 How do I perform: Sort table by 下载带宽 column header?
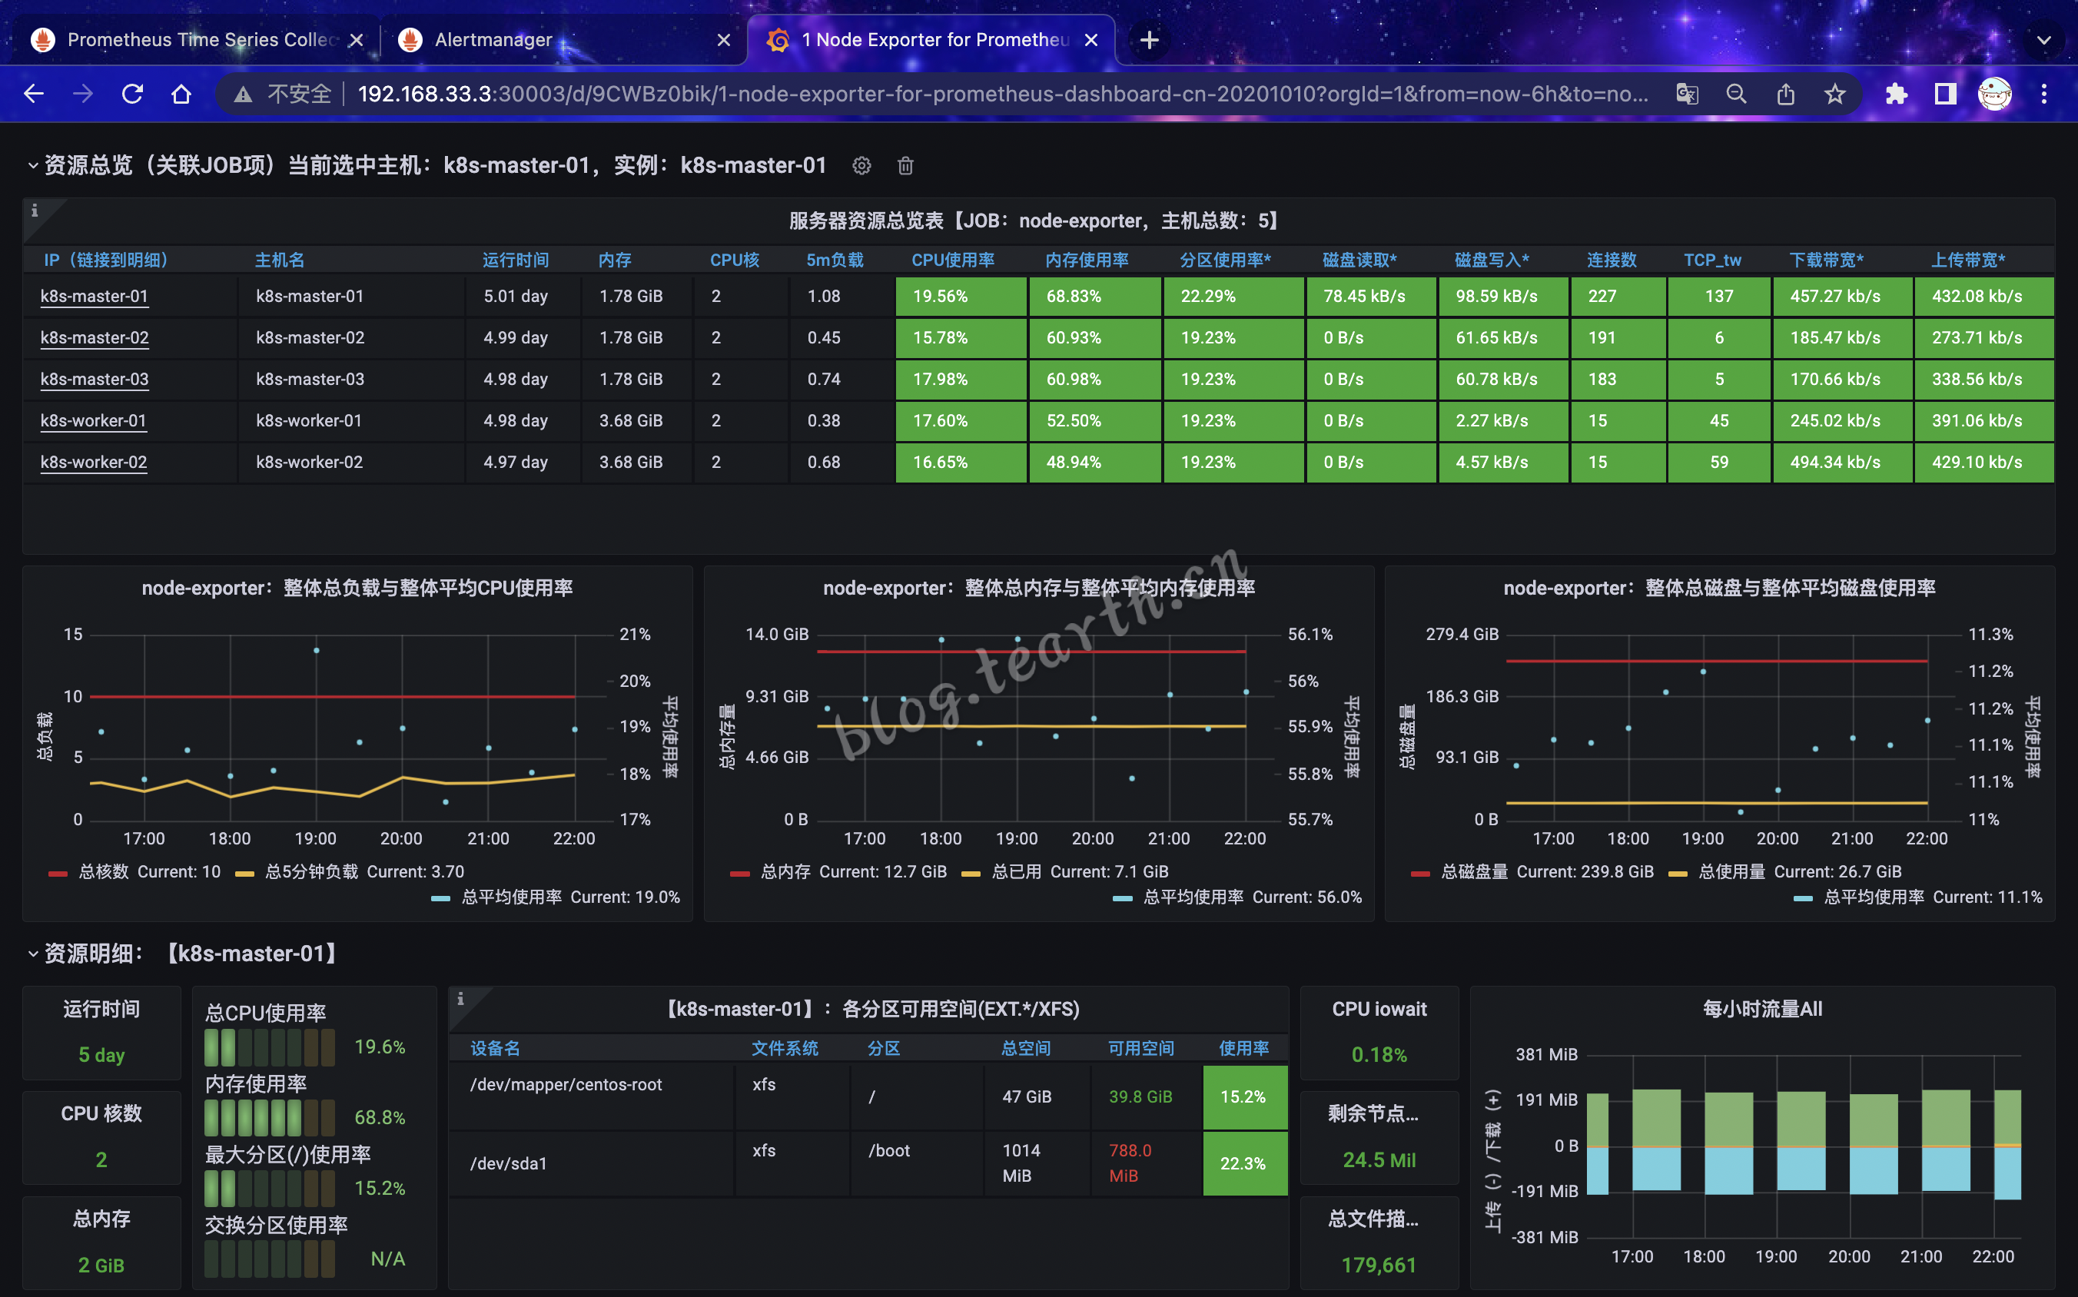tap(1826, 260)
